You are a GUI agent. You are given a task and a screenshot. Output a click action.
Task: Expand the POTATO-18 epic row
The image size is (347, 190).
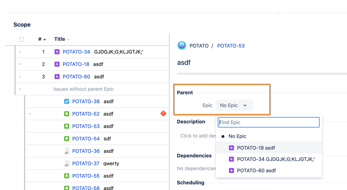point(20,64)
